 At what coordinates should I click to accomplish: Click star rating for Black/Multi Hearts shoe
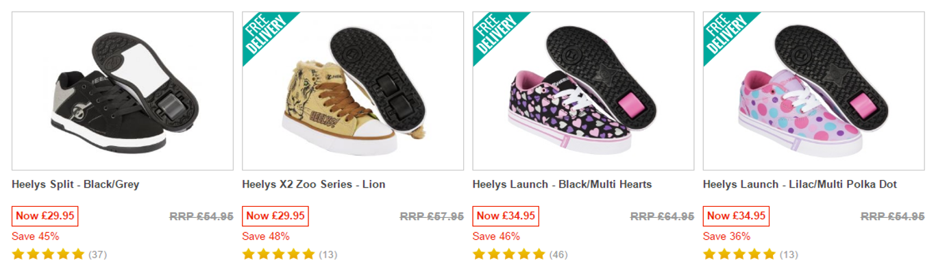pos(508,255)
